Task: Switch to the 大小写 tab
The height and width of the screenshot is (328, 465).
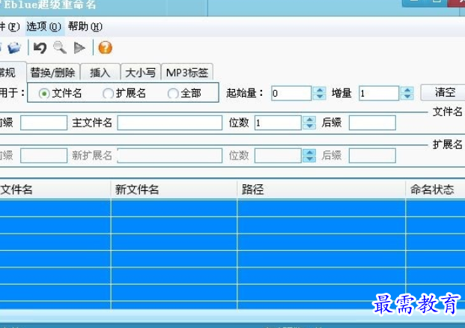Action: (x=141, y=73)
